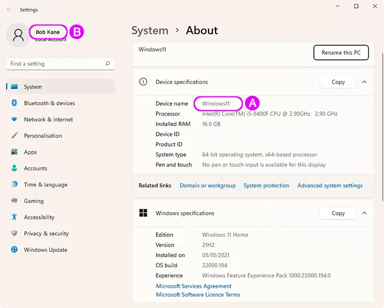Click the Bob Kane account name
Image resolution: width=384 pixels, height=308 pixels.
point(48,32)
